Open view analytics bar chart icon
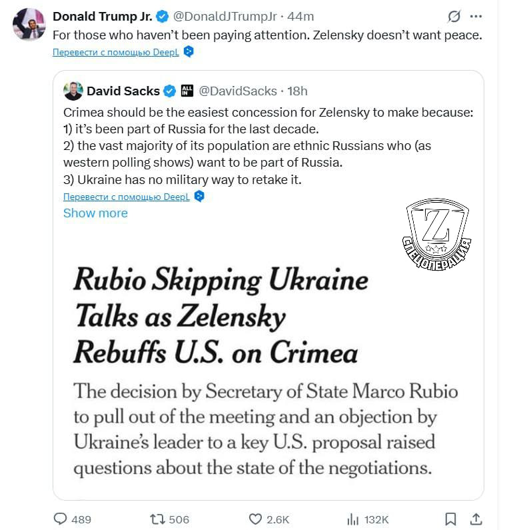This screenshot has height=530, width=507. coord(353,519)
